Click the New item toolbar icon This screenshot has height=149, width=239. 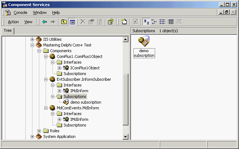pos(124,22)
